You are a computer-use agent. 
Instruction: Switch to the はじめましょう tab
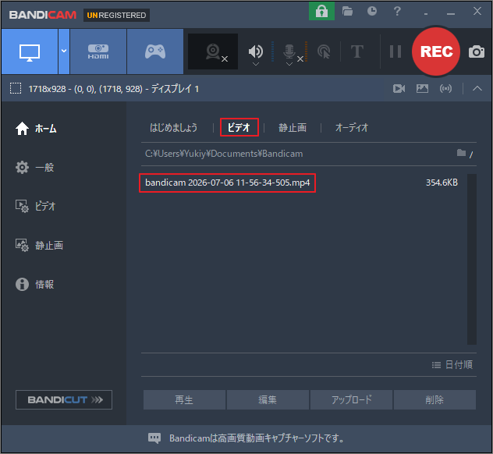tap(173, 128)
